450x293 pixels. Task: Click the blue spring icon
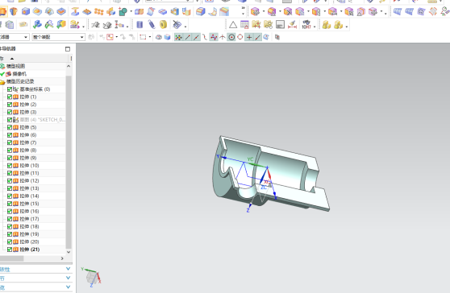(x=152, y=25)
